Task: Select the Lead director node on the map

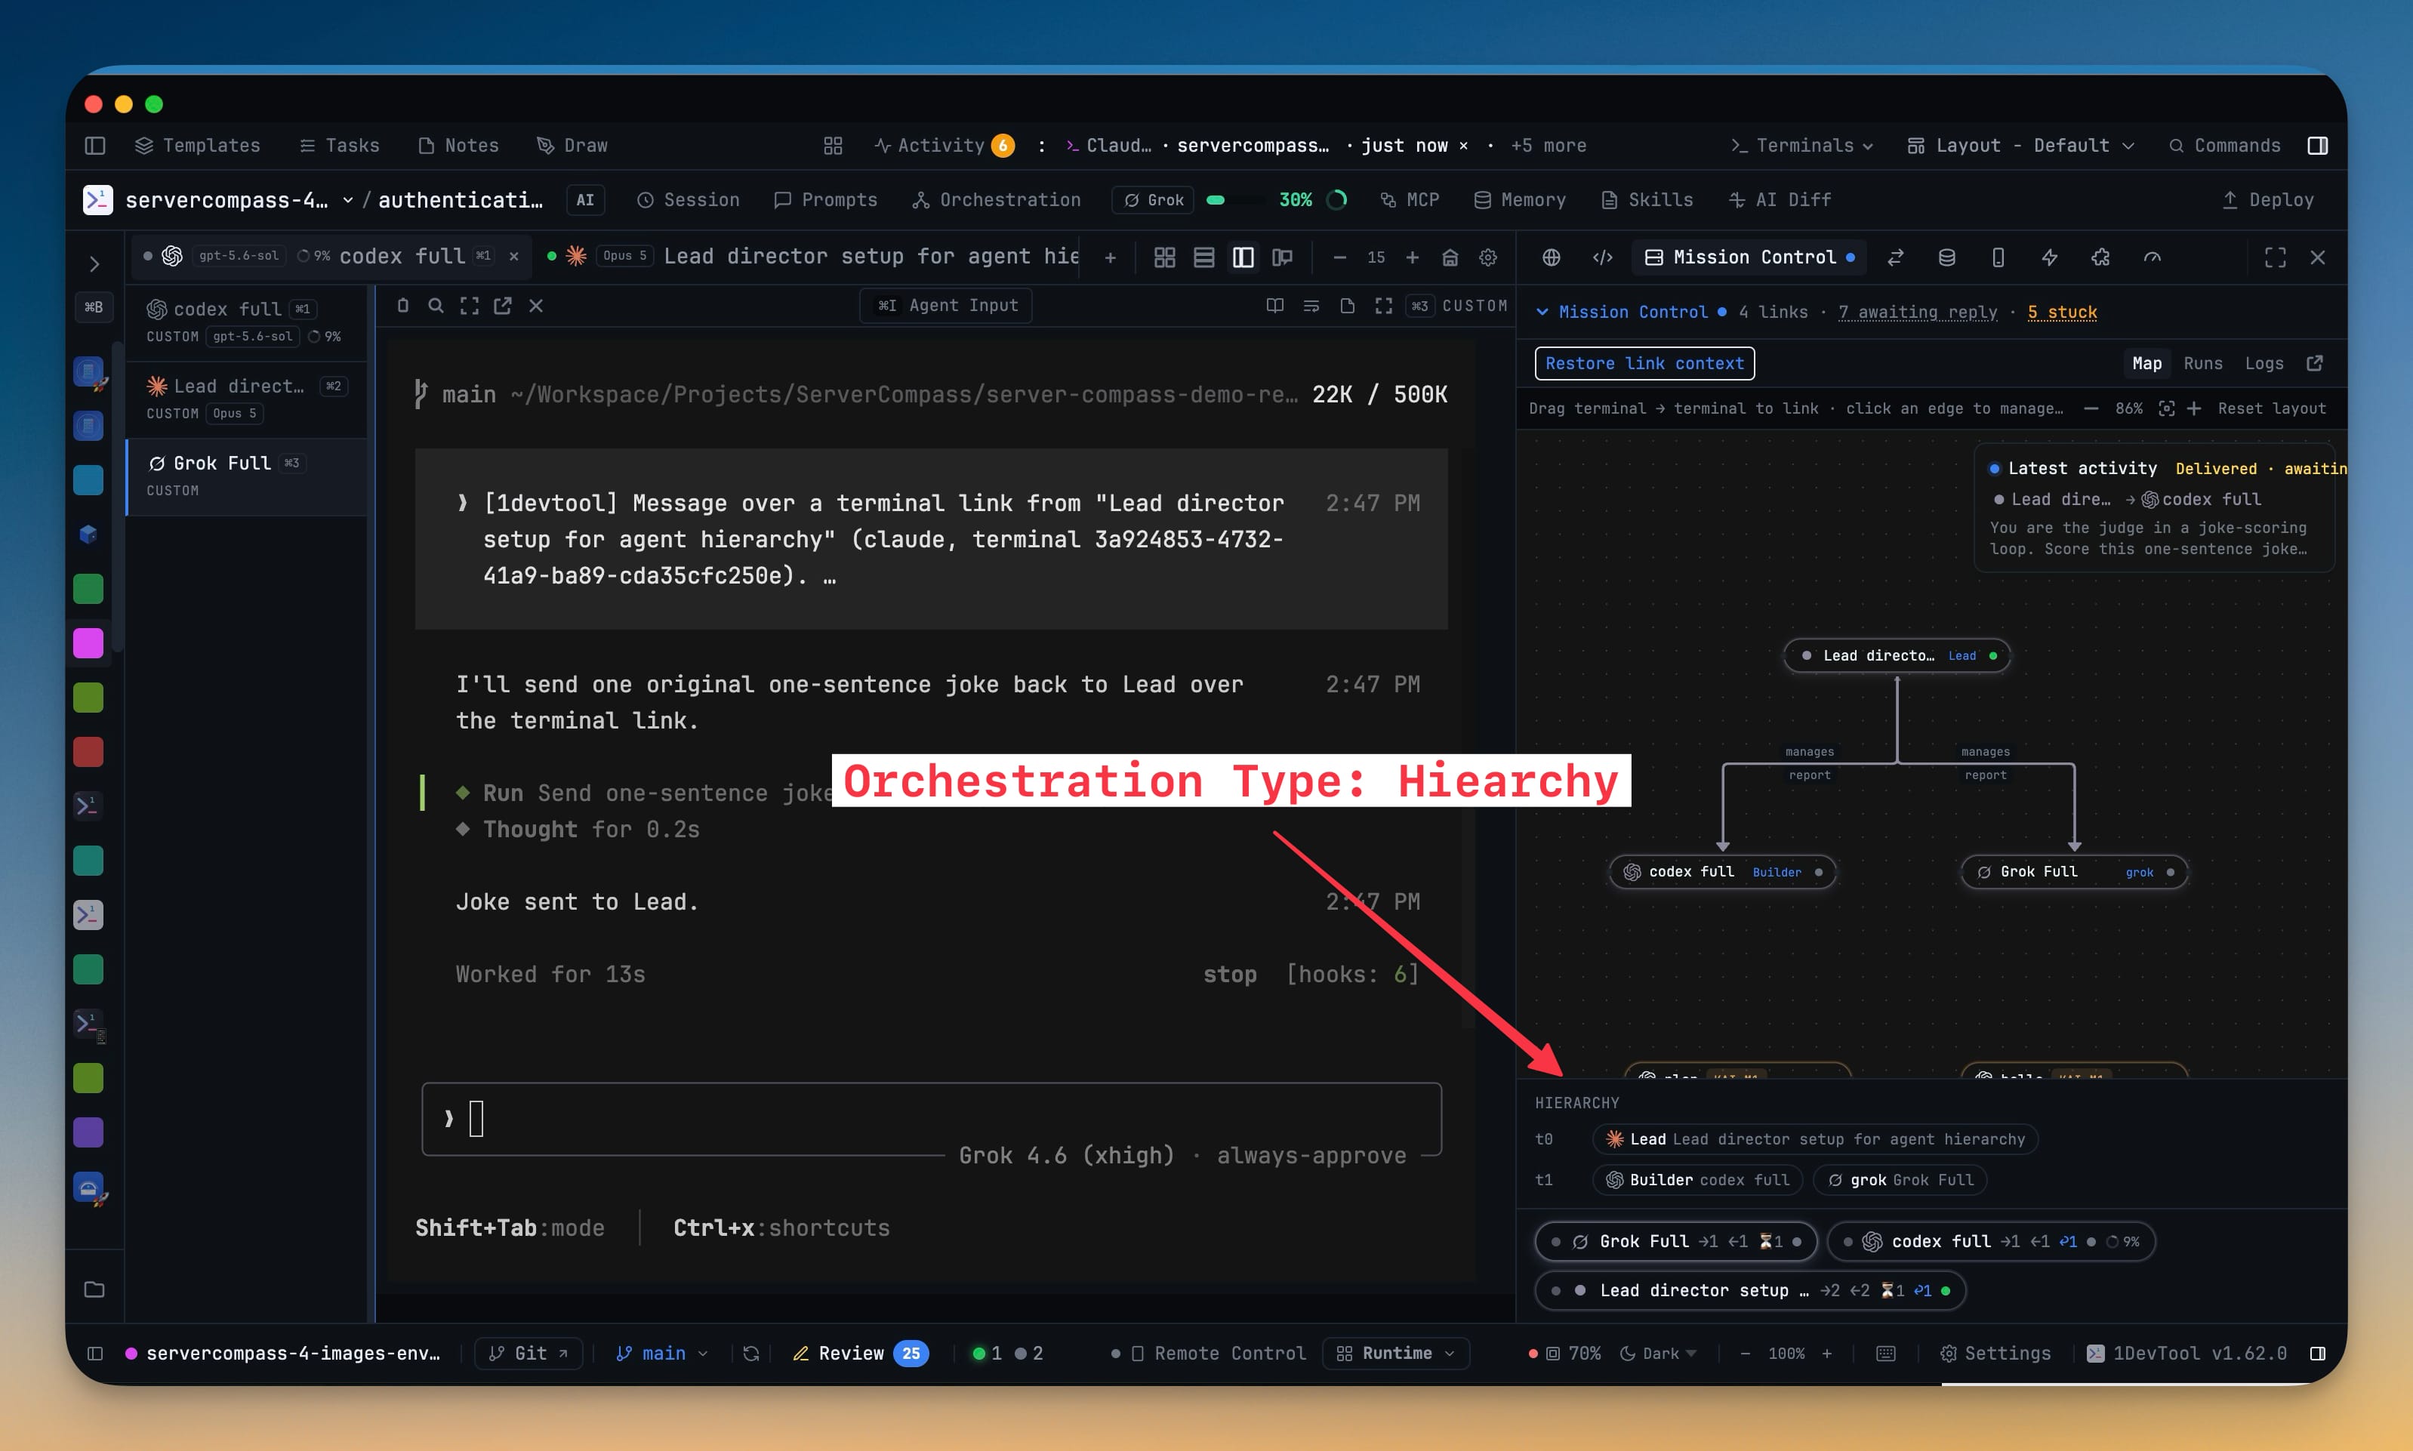Action: click(1897, 656)
